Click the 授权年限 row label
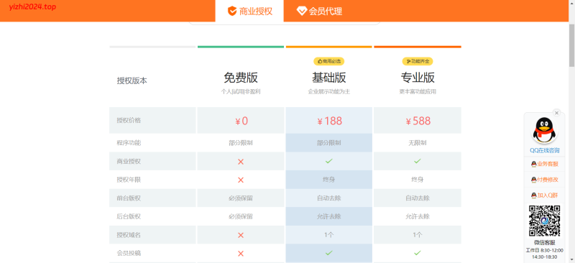 (129, 180)
